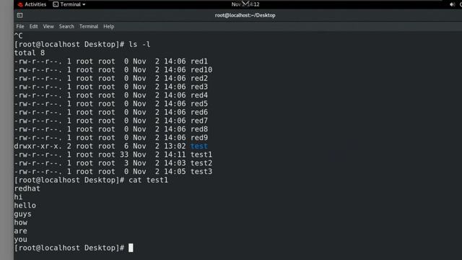Open the Terminal menu in menu bar
The width and height of the screenshot is (462, 260).
coord(89,27)
